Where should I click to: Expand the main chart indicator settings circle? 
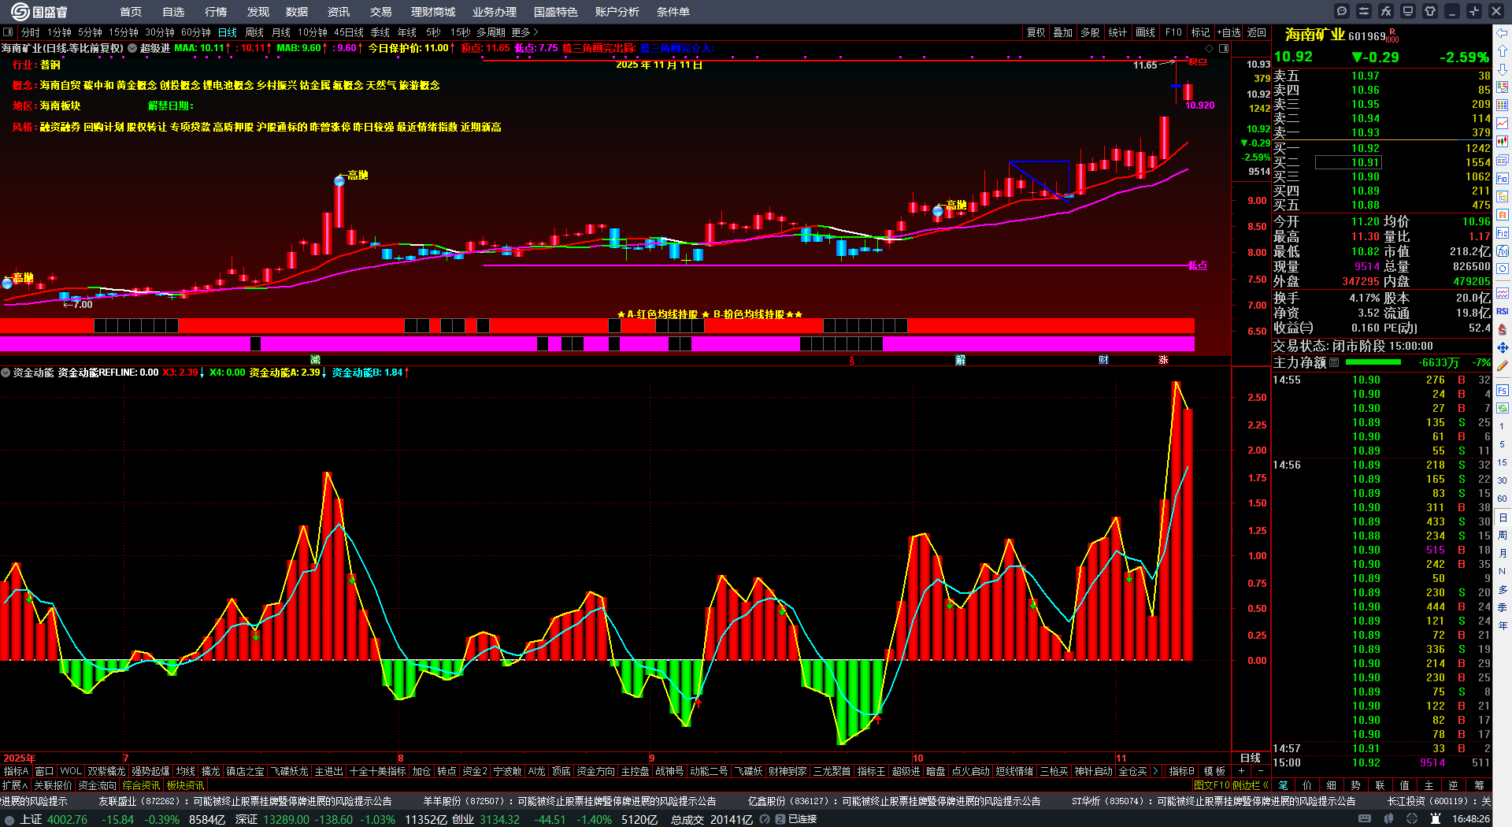[133, 48]
